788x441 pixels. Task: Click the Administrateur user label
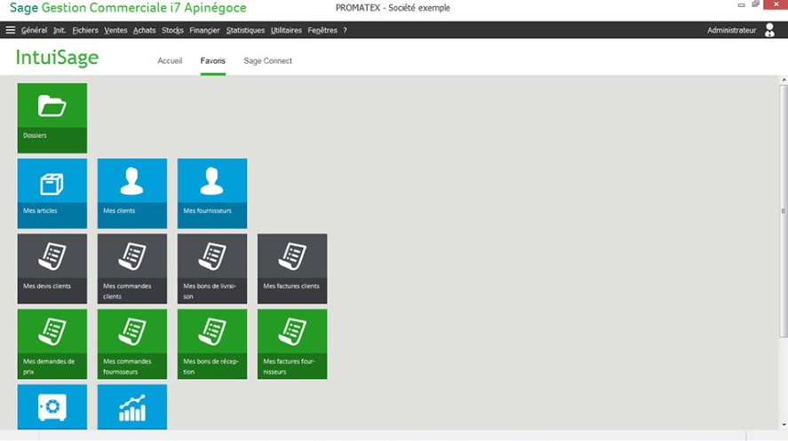[732, 30]
